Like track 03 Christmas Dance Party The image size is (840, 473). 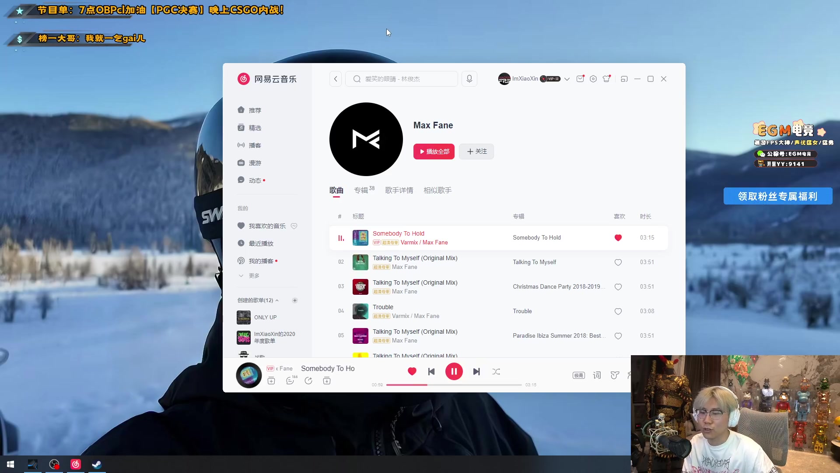(618, 287)
